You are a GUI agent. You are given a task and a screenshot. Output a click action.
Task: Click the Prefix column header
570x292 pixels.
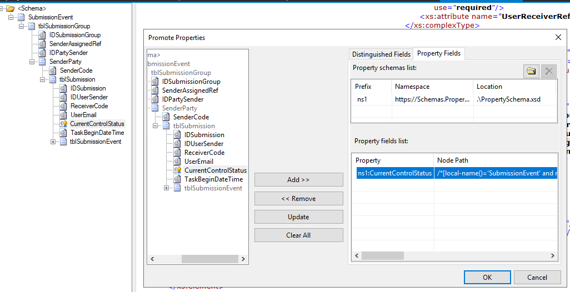pos(371,87)
